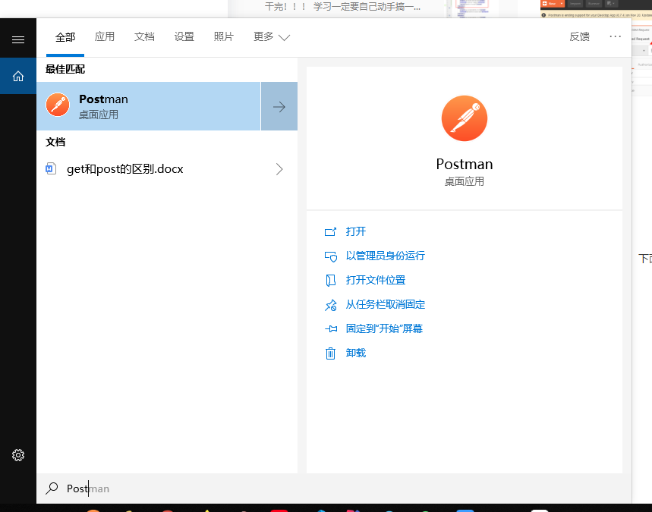Click the 反馈 feedback link

(x=579, y=36)
